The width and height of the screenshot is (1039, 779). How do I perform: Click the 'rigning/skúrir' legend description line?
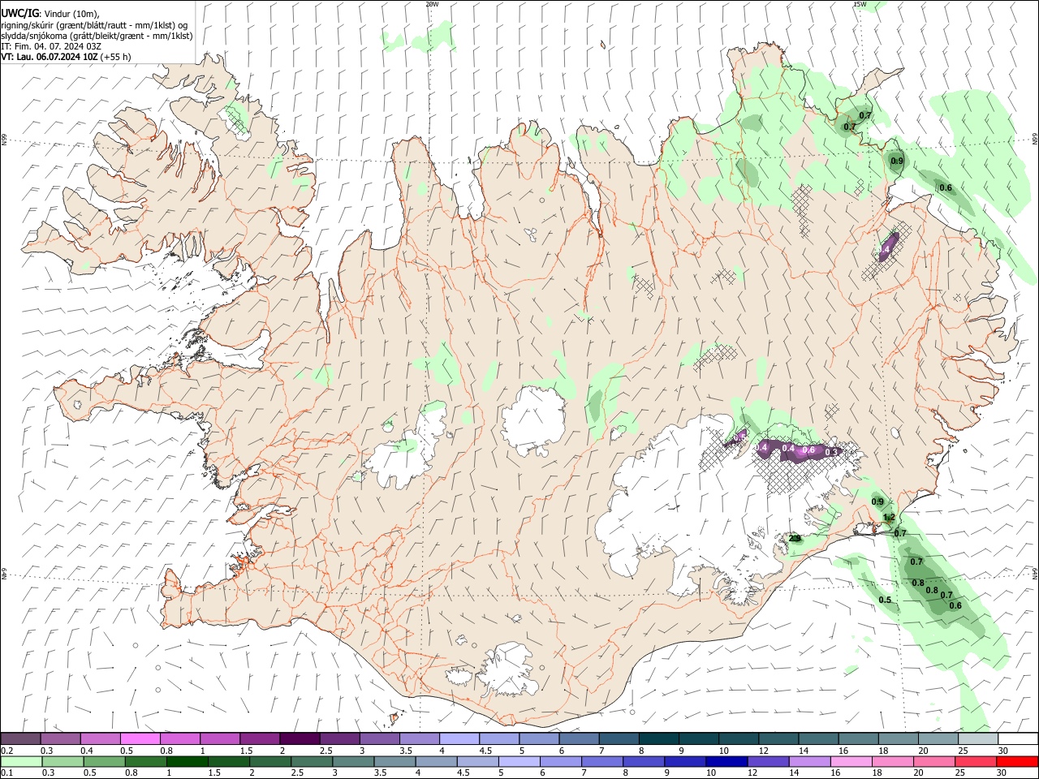click(94, 25)
